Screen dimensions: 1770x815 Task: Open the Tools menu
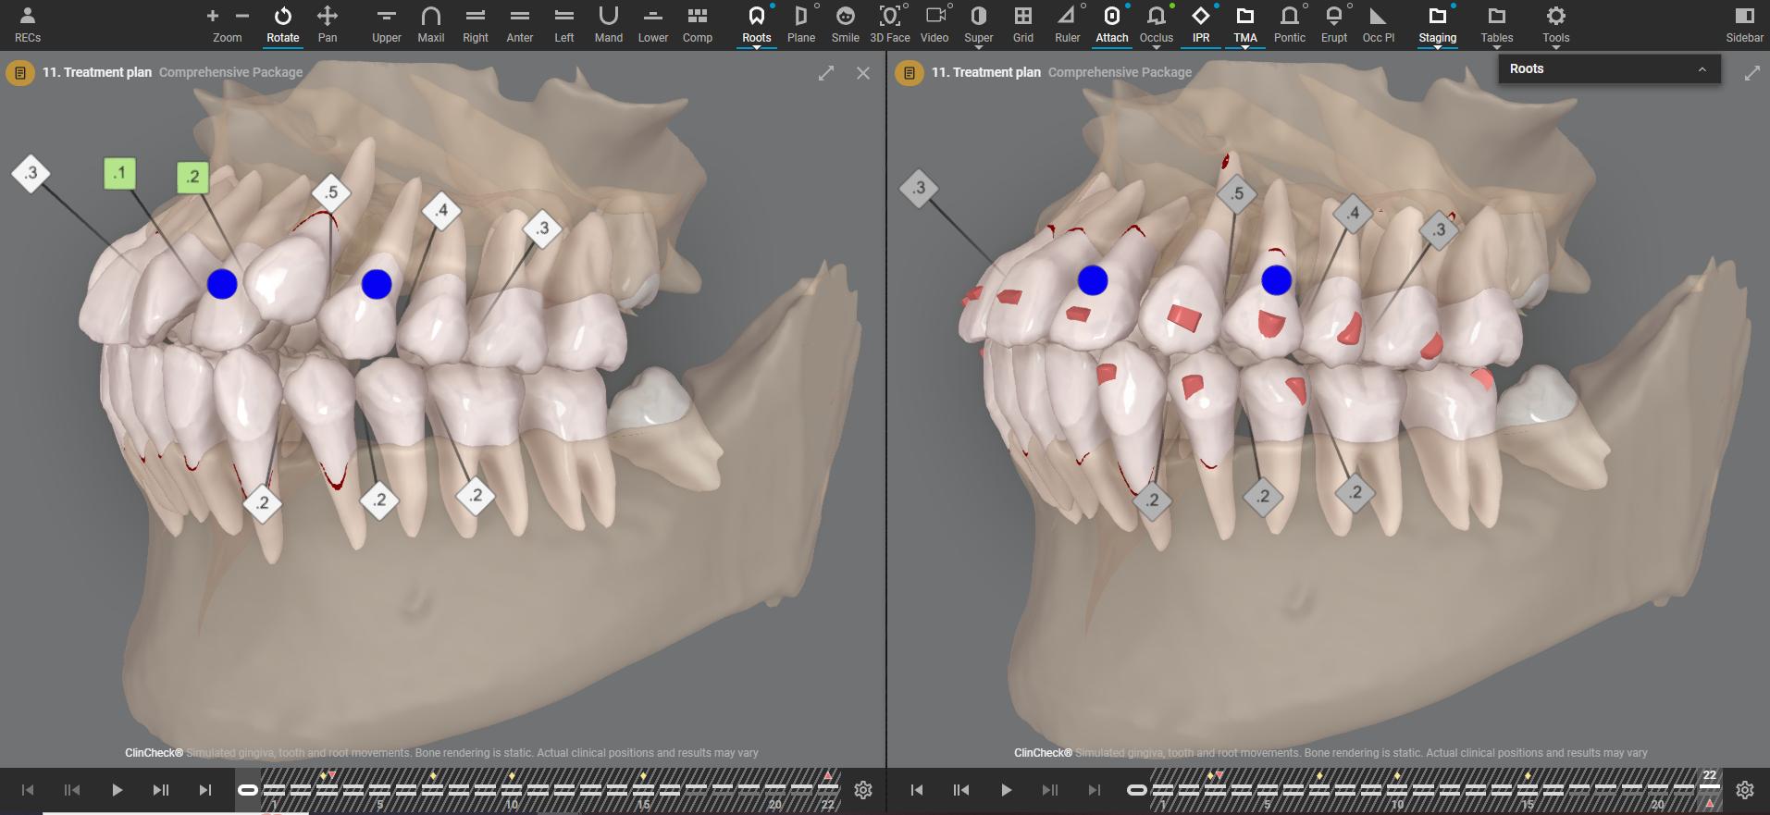point(1556,25)
